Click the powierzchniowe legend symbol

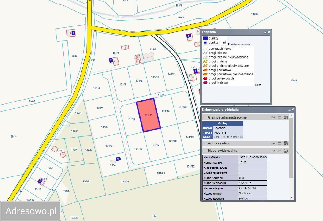click(x=205, y=49)
